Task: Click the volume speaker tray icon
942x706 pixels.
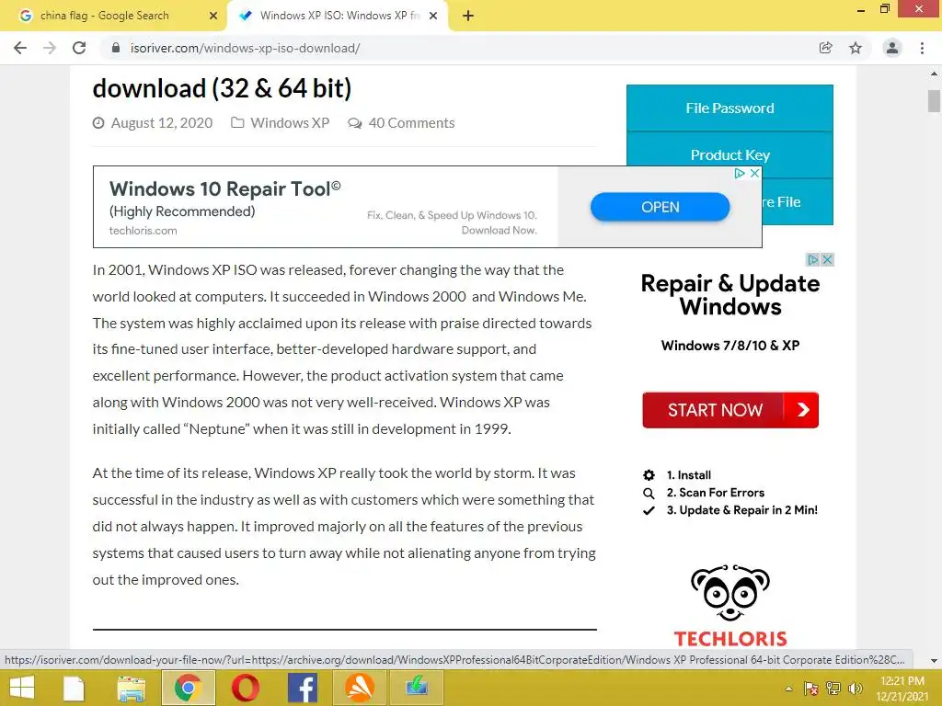Action: pyautogui.click(x=856, y=689)
